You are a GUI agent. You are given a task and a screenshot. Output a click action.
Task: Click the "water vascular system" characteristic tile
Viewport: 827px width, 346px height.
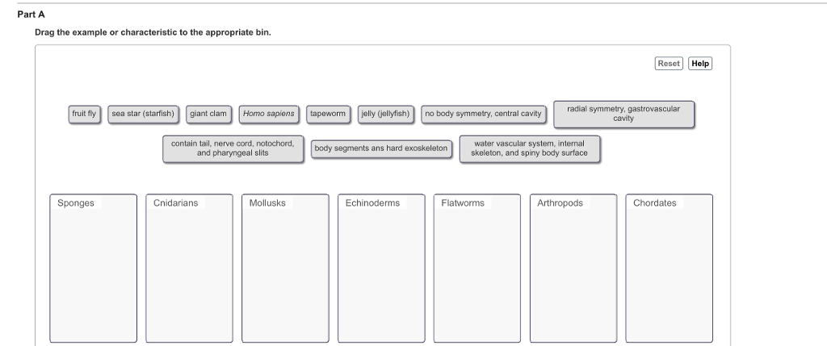click(530, 148)
